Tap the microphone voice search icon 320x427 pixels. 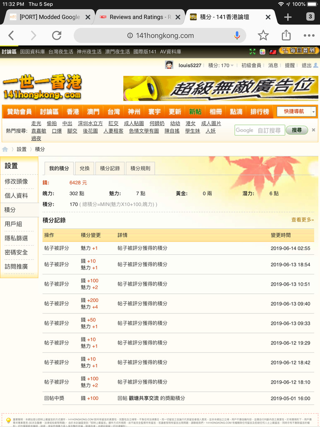[237, 35]
